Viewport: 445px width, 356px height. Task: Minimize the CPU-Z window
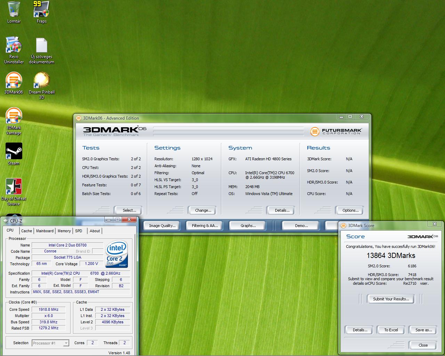click(x=109, y=219)
